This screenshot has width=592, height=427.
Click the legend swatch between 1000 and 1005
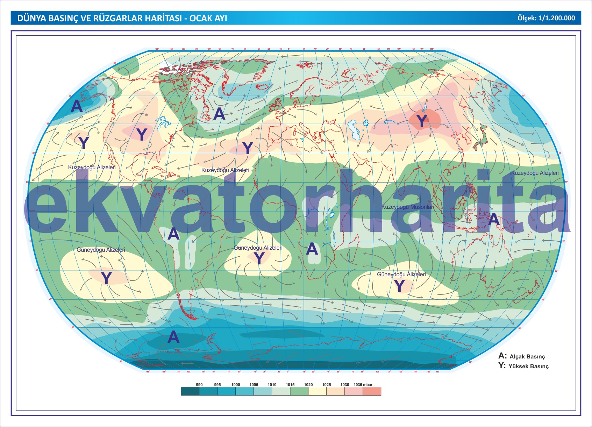(x=245, y=391)
